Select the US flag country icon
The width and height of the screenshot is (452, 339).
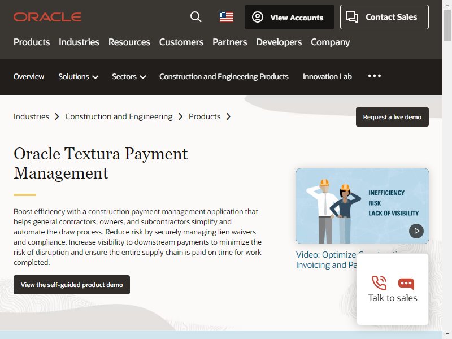[227, 17]
